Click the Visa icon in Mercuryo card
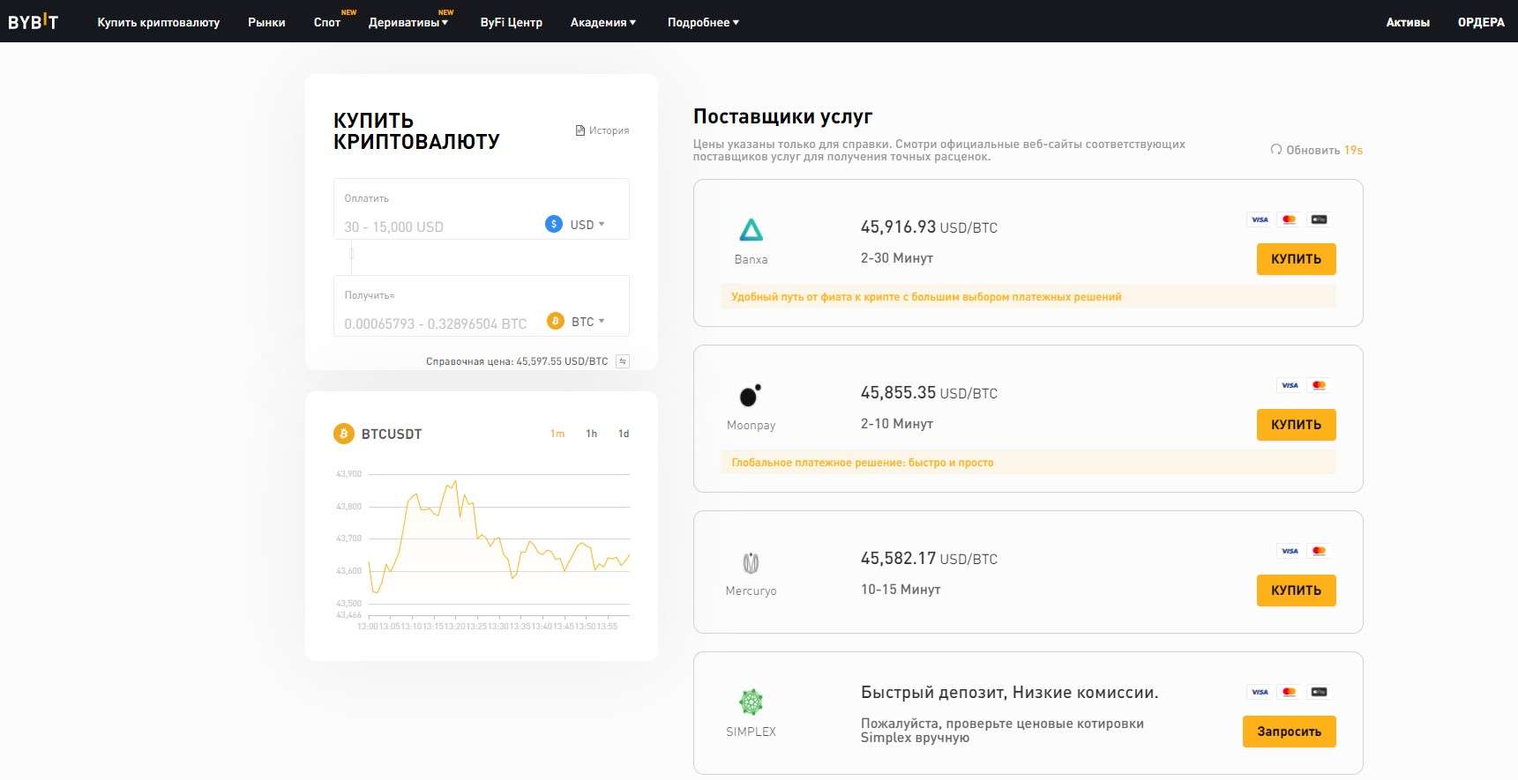The image size is (1518, 780). point(1290,551)
